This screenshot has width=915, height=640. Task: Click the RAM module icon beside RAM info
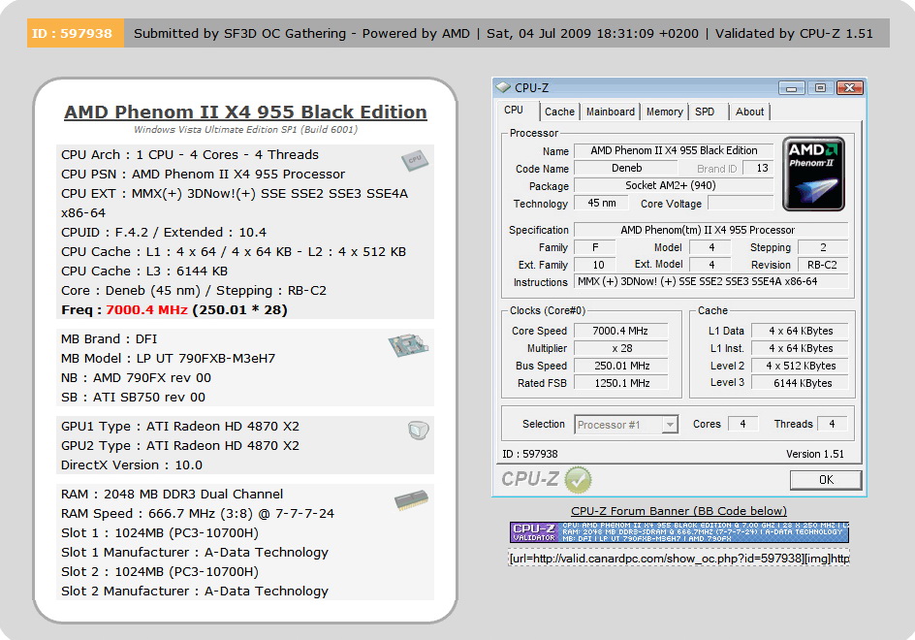[x=411, y=501]
